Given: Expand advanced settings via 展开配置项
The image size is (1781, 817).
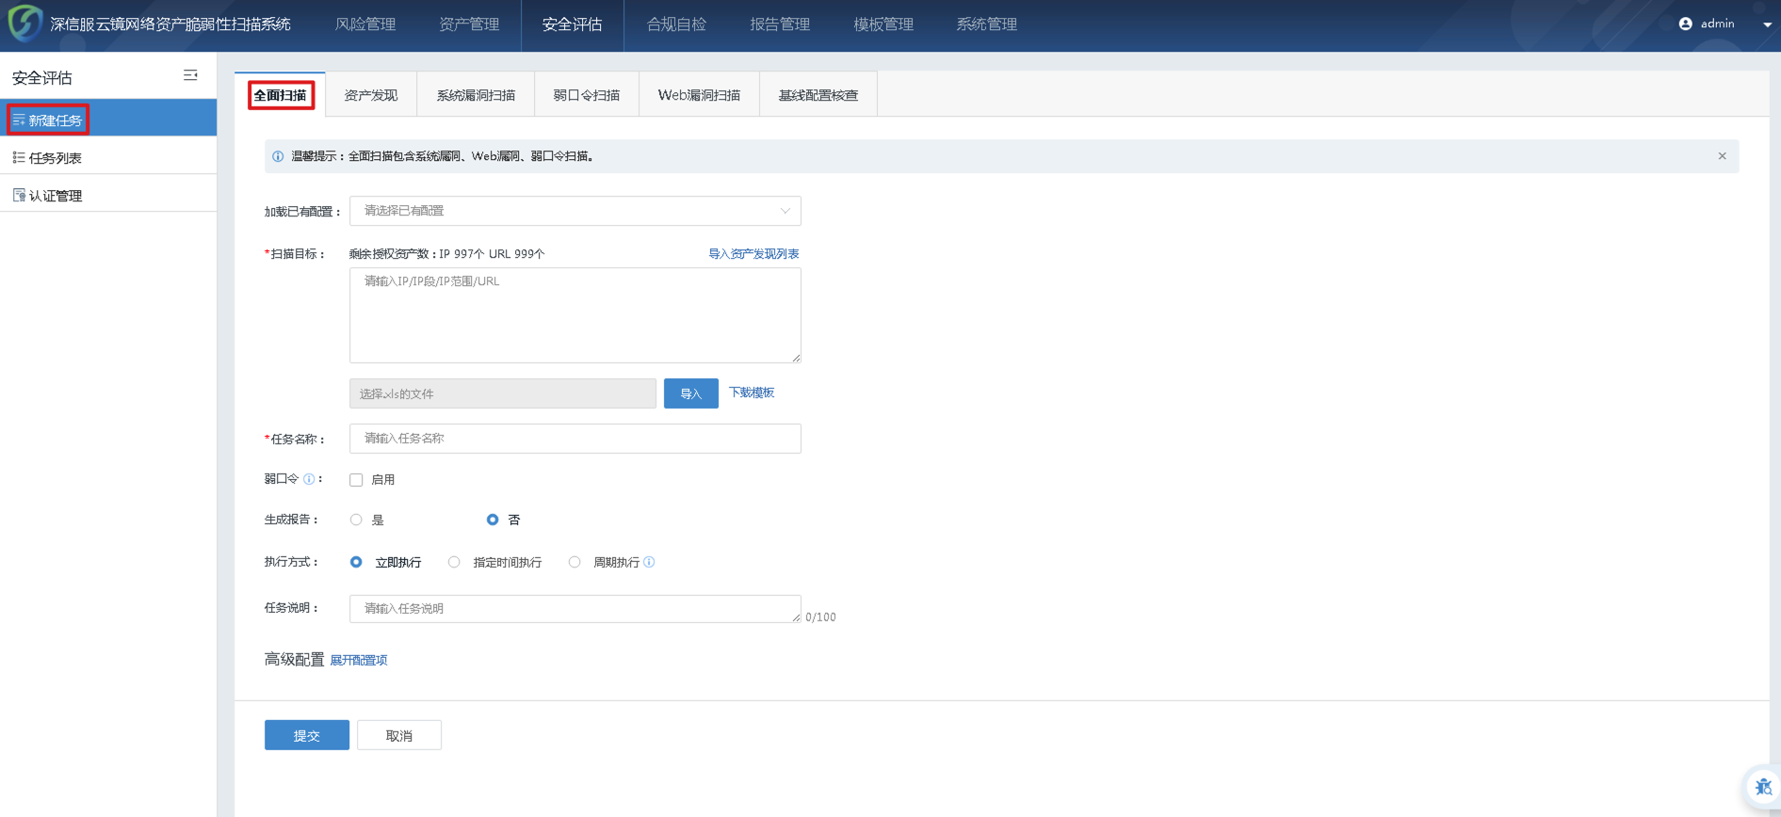Looking at the screenshot, I should (359, 661).
